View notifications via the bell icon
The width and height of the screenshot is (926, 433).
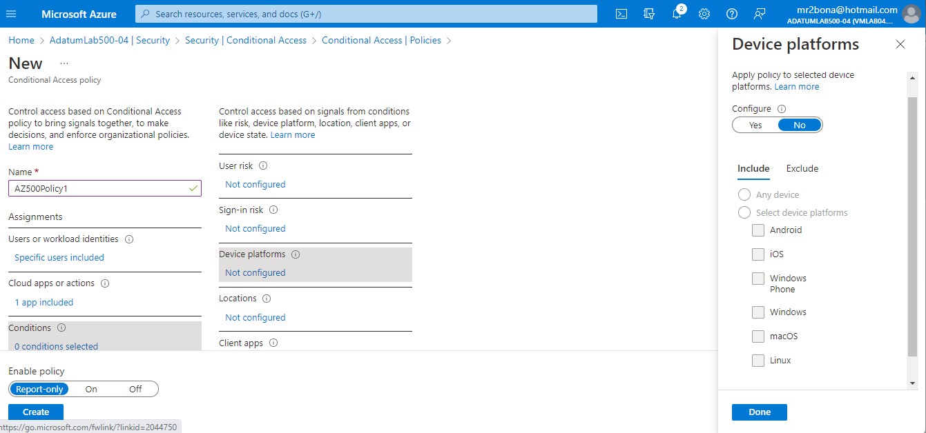[x=676, y=13]
